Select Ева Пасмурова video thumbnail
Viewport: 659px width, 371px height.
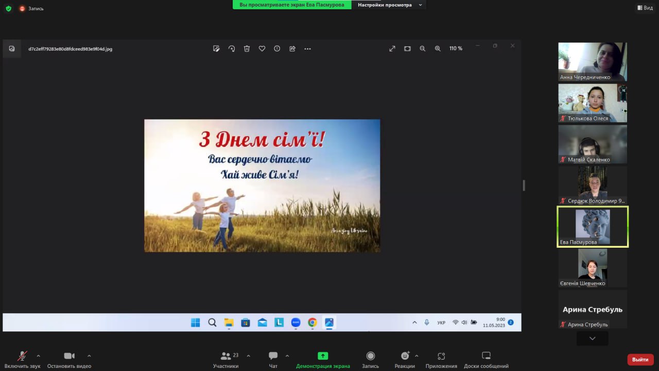pos(593,227)
